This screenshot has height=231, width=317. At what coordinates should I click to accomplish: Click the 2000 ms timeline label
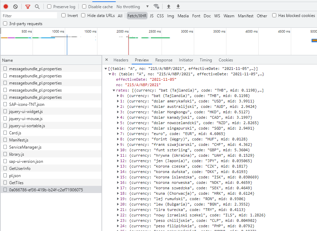pyautogui.click(x=123, y=31)
